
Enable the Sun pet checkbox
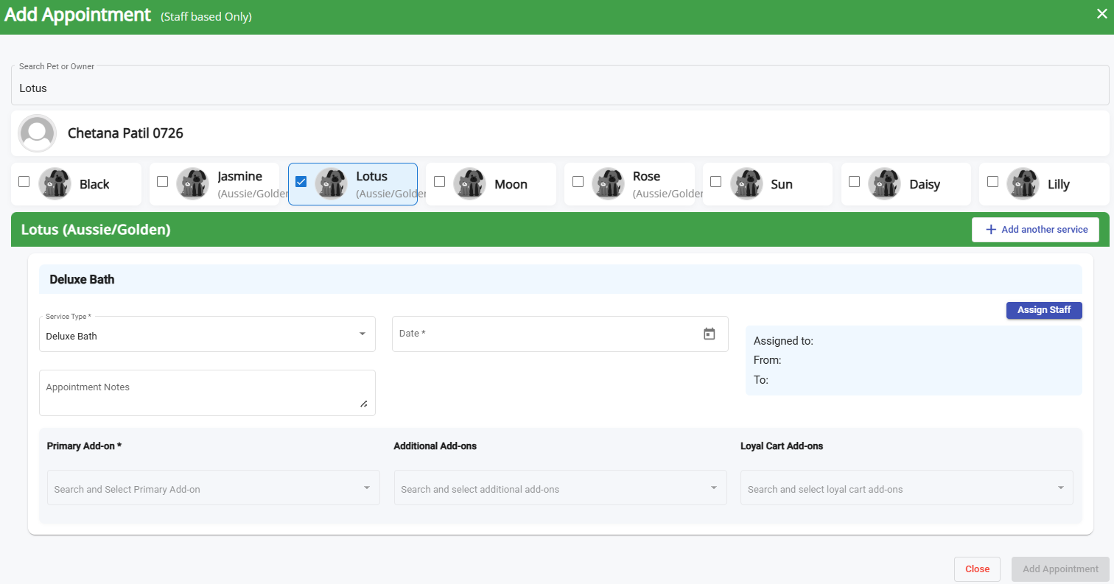pyautogui.click(x=715, y=181)
